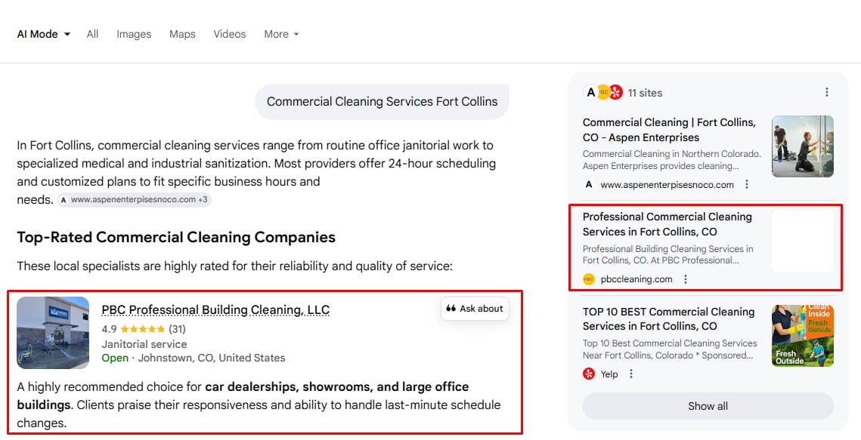Image resolution: width=861 pixels, height=440 pixels.
Task: Click the 4.9 star rating stars
Action: [142, 329]
